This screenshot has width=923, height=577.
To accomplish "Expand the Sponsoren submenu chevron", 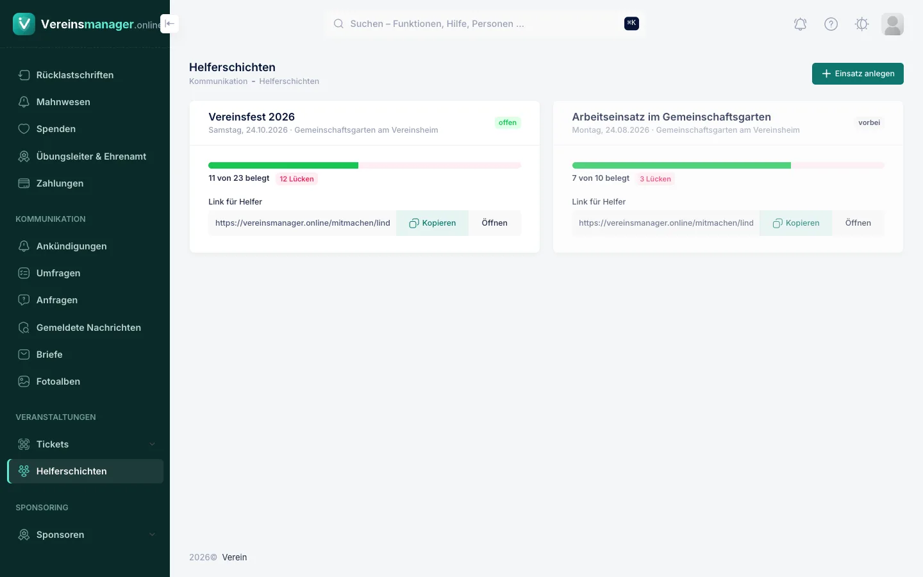I will 153,535.
